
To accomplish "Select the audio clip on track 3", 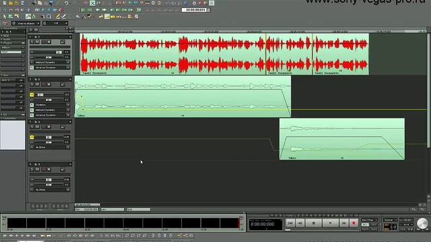I will (x=342, y=139).
